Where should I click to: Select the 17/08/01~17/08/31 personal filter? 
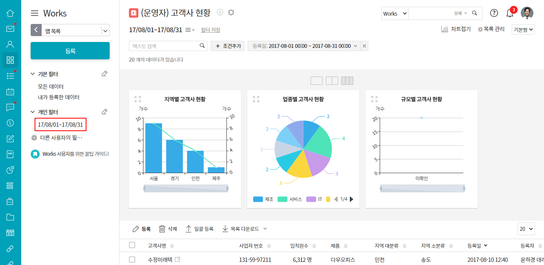(61, 125)
